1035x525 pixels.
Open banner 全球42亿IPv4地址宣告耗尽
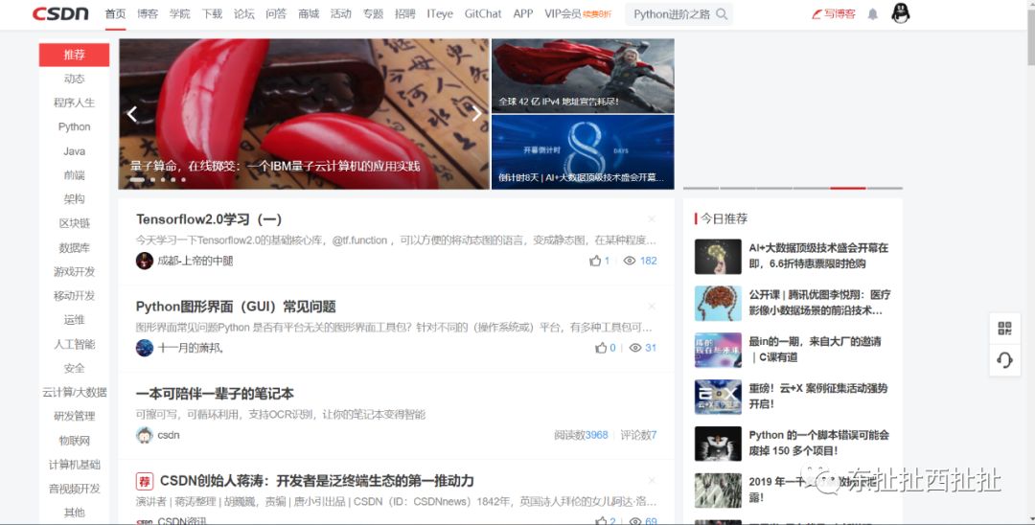[x=583, y=76]
